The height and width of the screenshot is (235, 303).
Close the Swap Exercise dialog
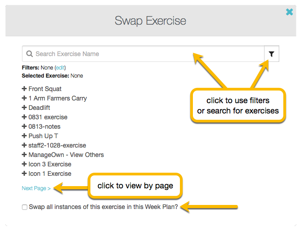pyautogui.click(x=290, y=12)
